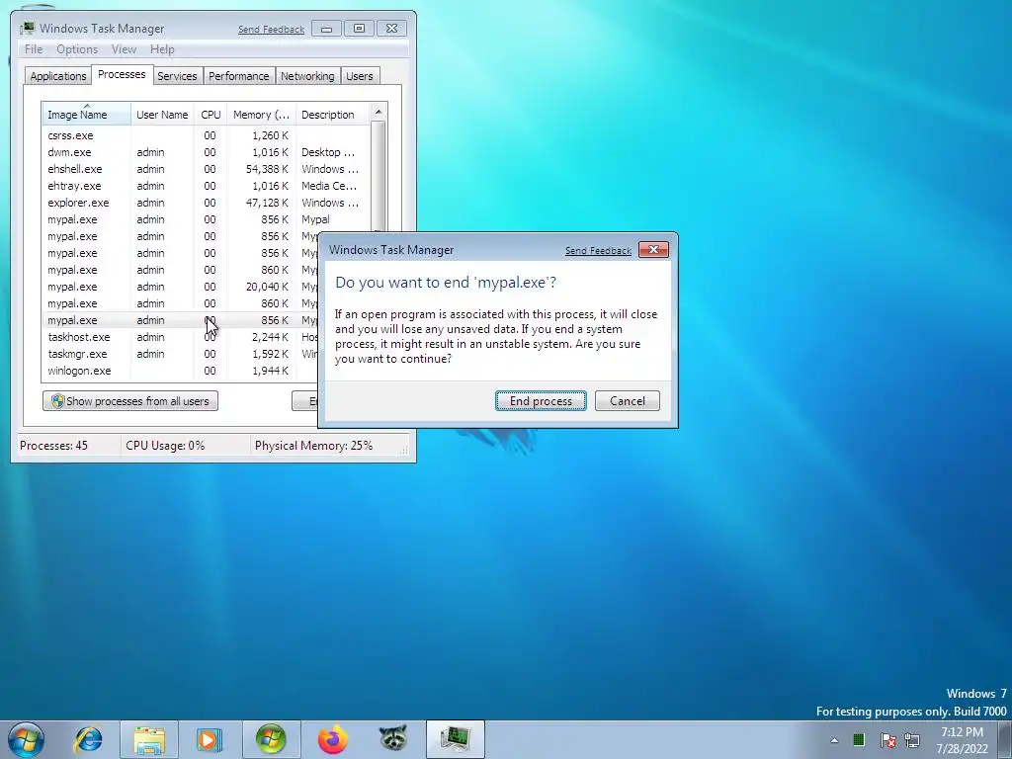Viewport: 1012px width, 759px height.
Task: Switch to the Services tab
Action: [177, 76]
